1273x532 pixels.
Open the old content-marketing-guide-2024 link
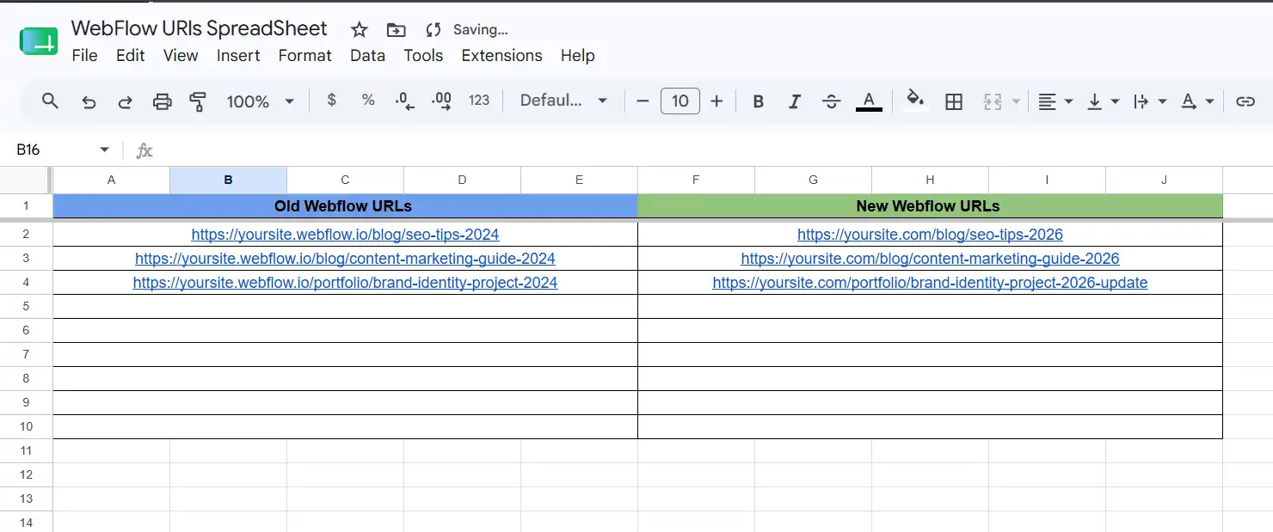point(345,259)
